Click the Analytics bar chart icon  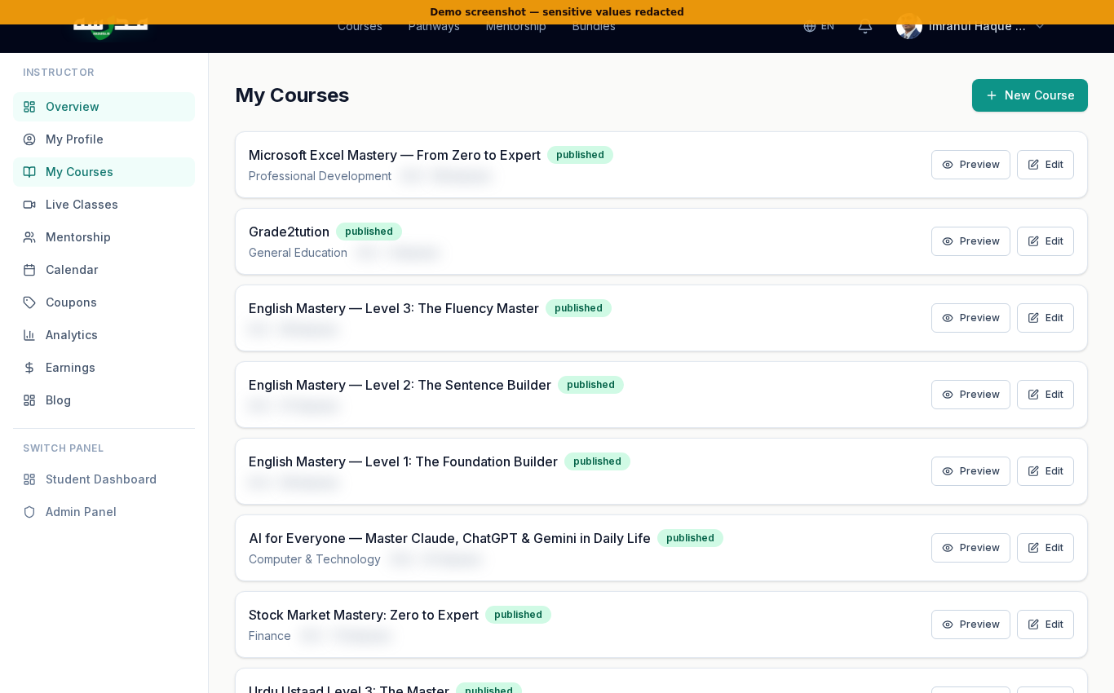point(29,335)
